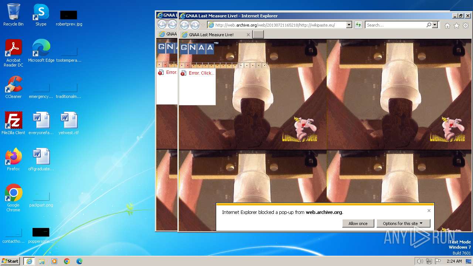The width and height of the screenshot is (473, 266).
Task: Click the magnifier search icon
Action: tap(429, 25)
